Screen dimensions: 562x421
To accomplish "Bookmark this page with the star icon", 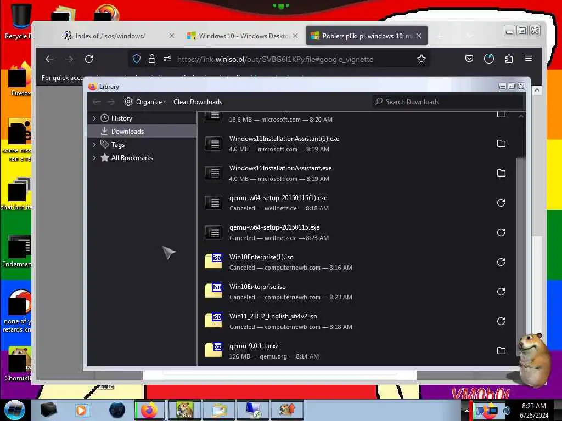I will tap(421, 59).
